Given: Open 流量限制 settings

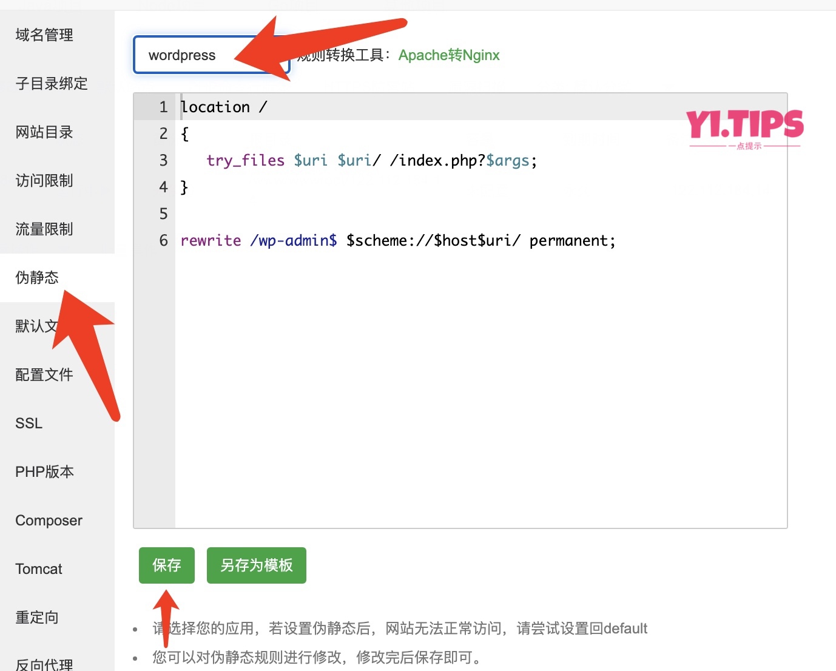Looking at the screenshot, I should tap(44, 229).
